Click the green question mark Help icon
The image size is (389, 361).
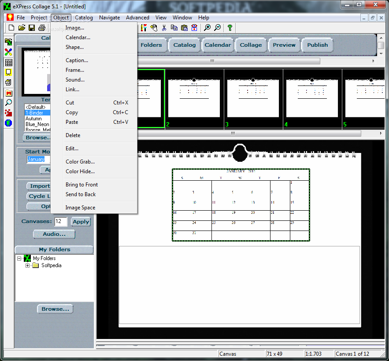[230, 28]
